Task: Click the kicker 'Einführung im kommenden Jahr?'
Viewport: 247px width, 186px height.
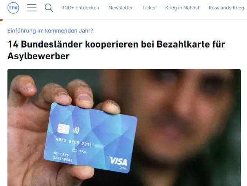Action: point(50,31)
